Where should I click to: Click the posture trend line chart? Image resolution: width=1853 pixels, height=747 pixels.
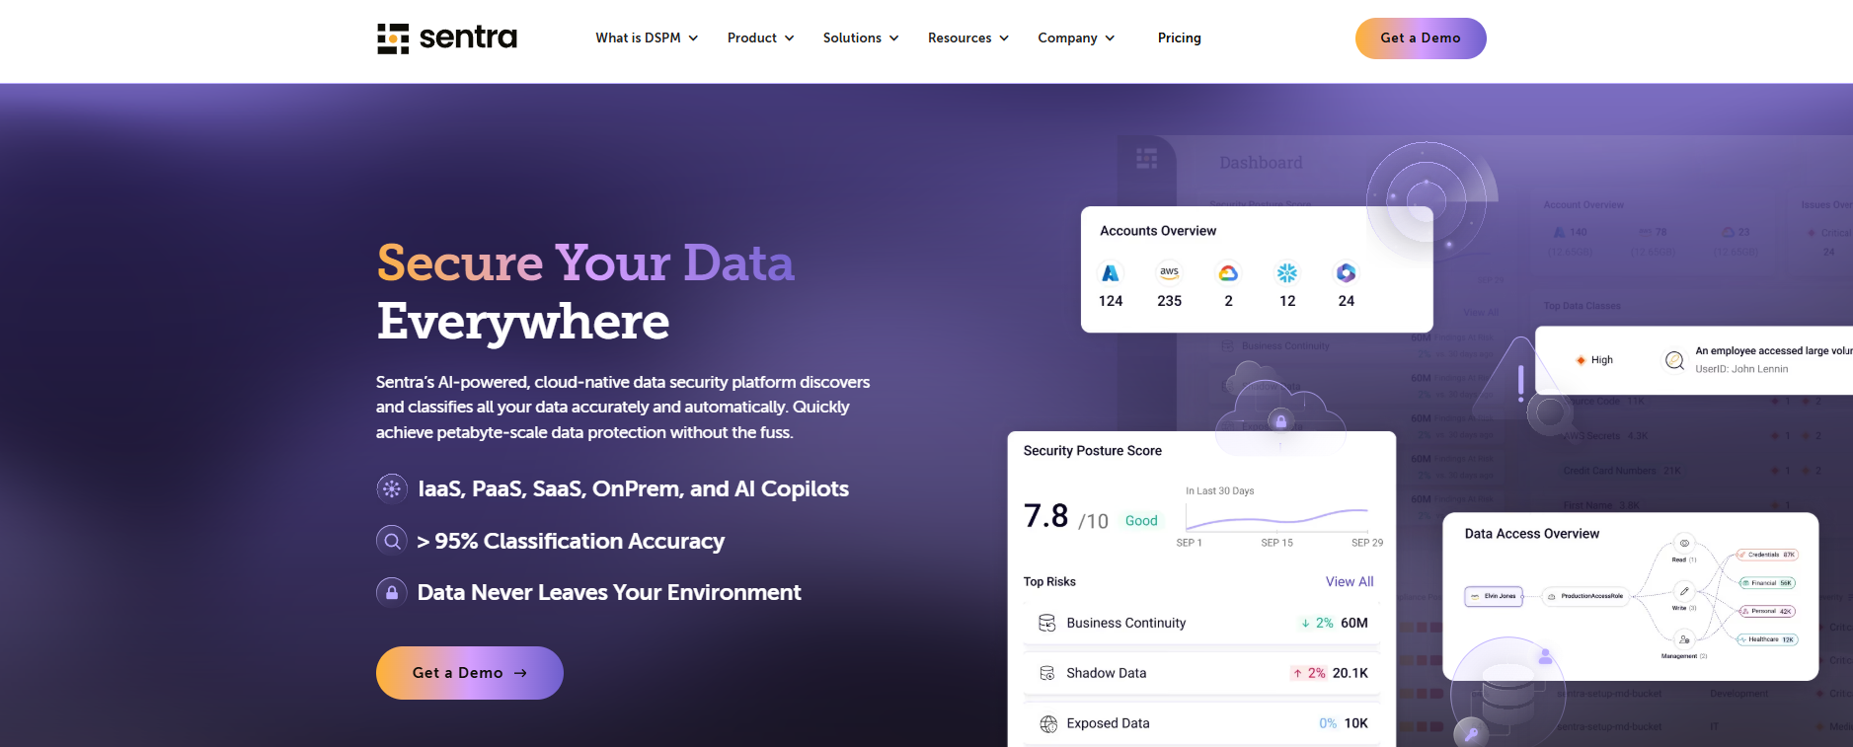[x=1276, y=517]
